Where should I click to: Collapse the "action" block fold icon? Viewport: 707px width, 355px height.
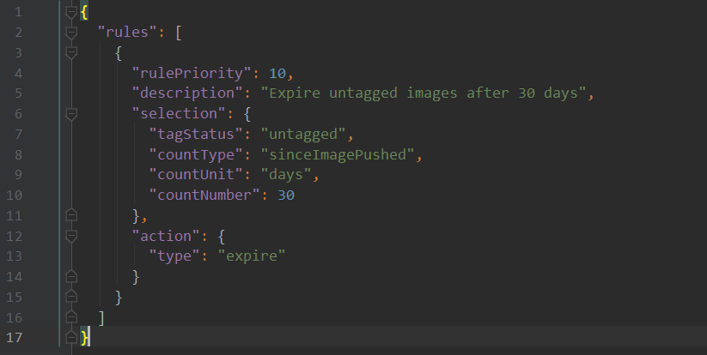(71, 236)
